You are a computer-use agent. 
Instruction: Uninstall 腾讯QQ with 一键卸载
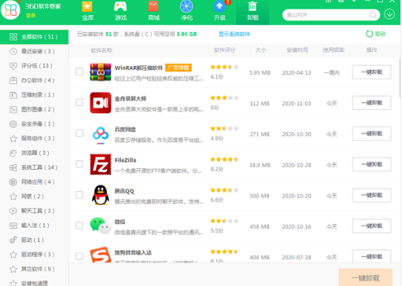[371, 195]
